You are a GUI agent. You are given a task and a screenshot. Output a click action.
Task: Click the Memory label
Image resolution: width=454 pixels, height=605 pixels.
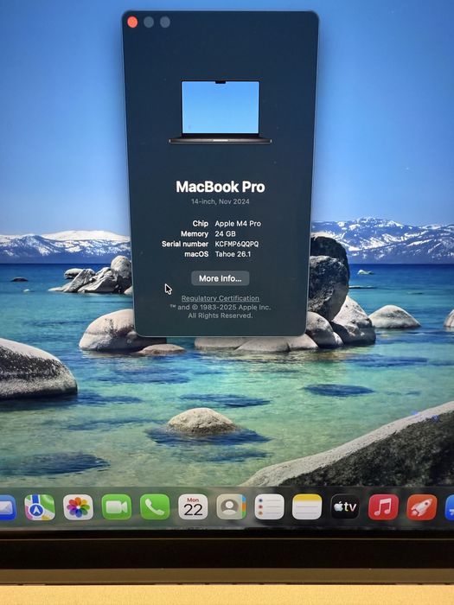click(195, 233)
